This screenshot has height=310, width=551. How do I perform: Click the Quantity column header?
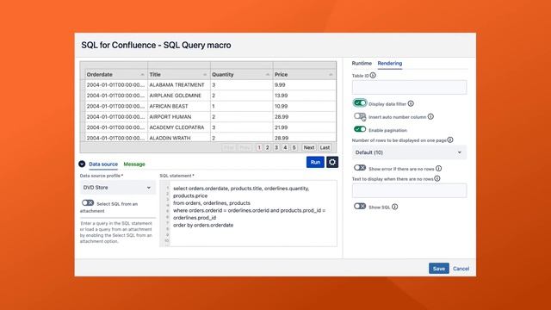(x=241, y=75)
